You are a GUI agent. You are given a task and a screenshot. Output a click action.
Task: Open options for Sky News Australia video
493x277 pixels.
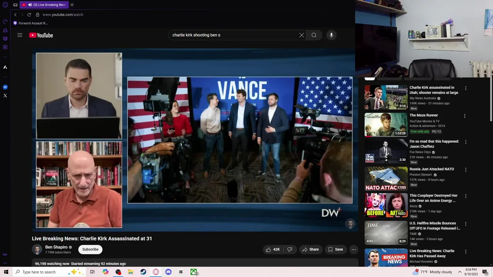pyautogui.click(x=466, y=88)
